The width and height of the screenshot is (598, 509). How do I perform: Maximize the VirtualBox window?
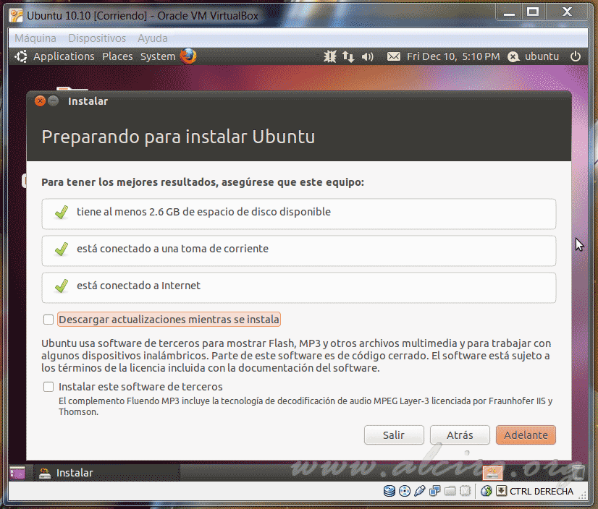(533, 12)
